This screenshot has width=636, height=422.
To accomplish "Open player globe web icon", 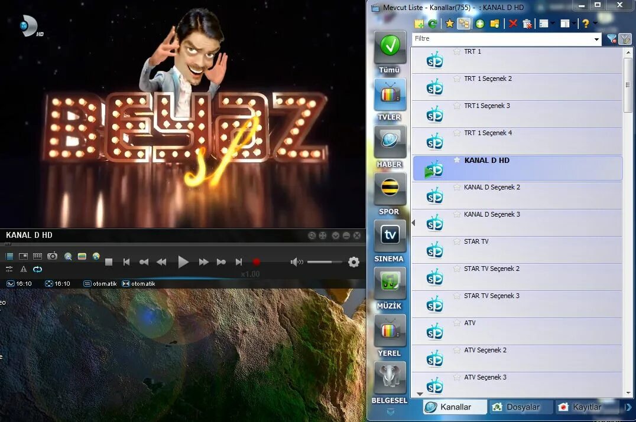I will point(96,256).
